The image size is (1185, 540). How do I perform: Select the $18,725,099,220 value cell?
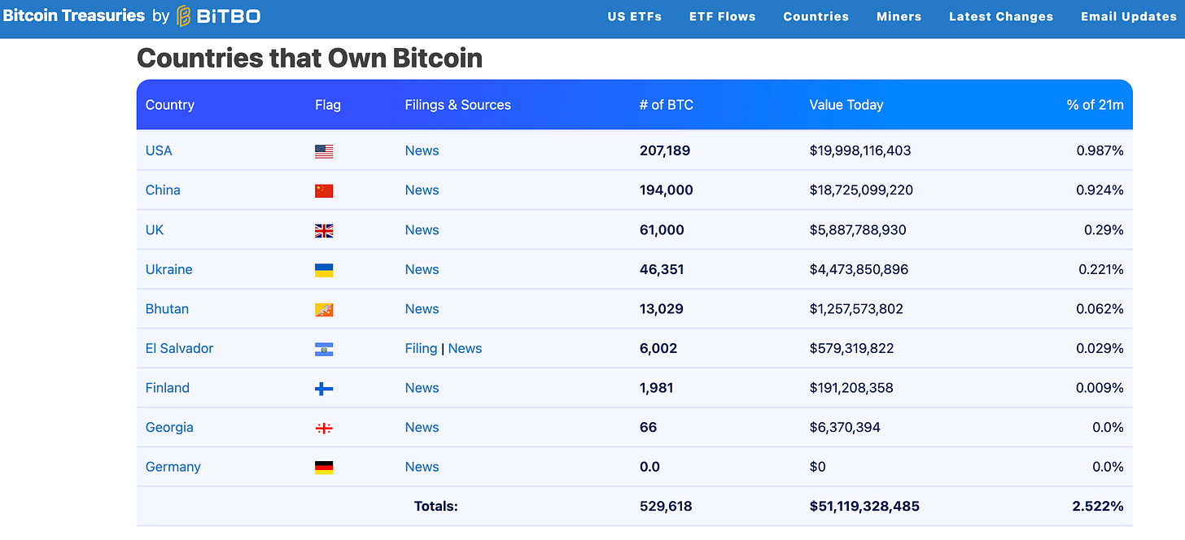[861, 189]
